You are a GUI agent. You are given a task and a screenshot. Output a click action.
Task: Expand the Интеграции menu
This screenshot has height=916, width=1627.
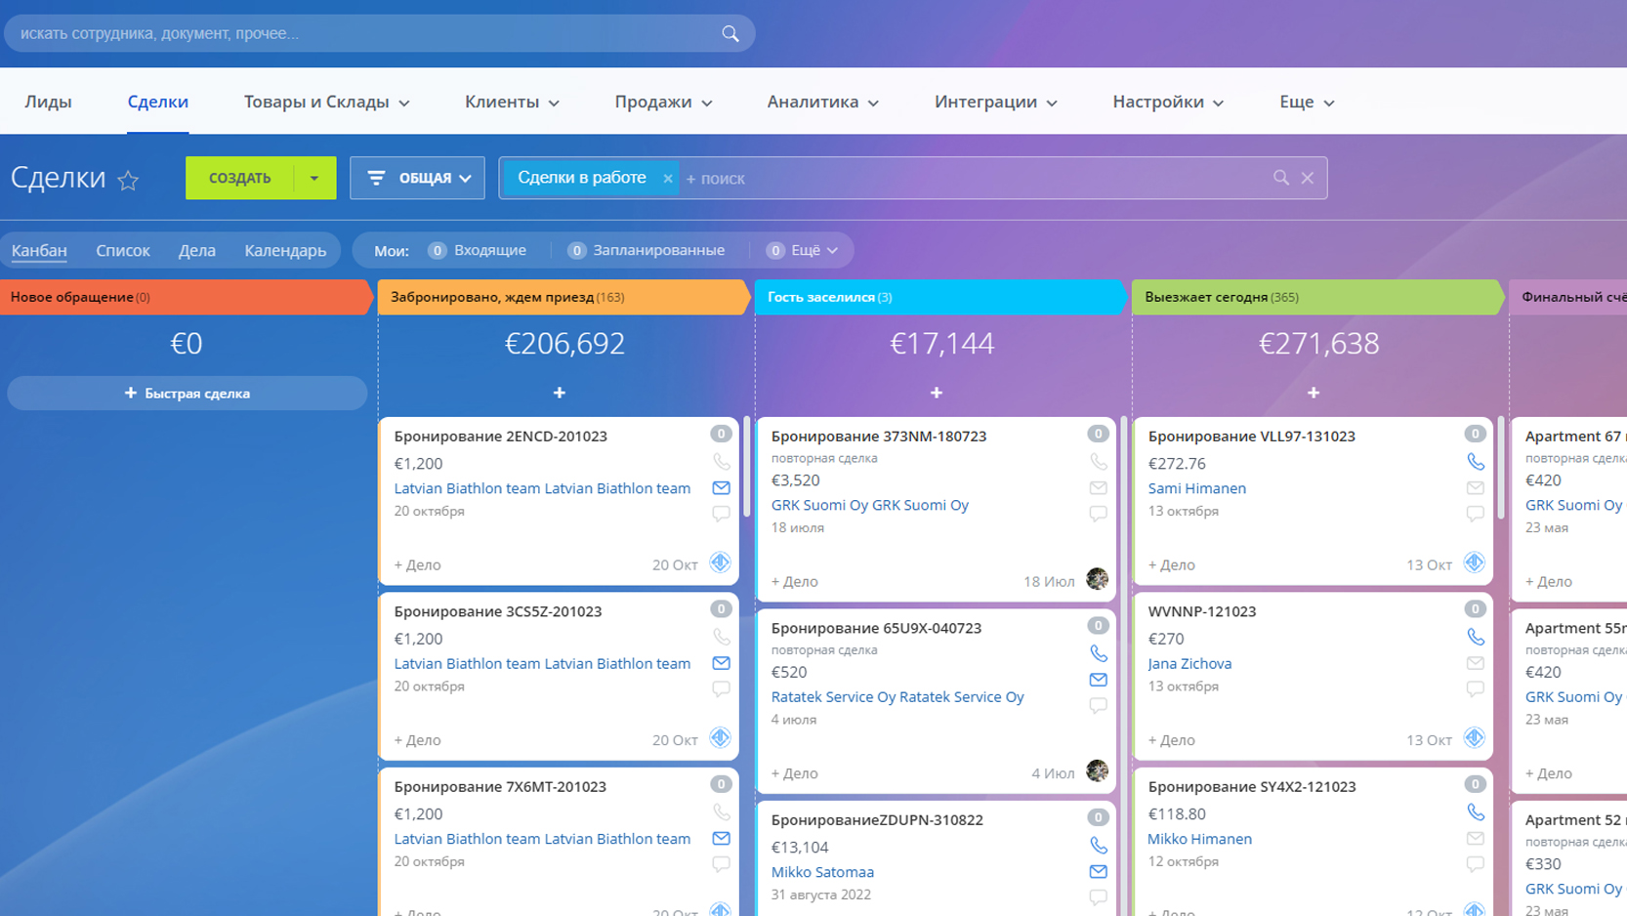(996, 102)
